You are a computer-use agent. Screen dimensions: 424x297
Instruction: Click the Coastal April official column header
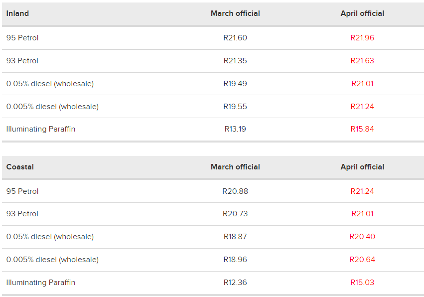[x=362, y=167]
